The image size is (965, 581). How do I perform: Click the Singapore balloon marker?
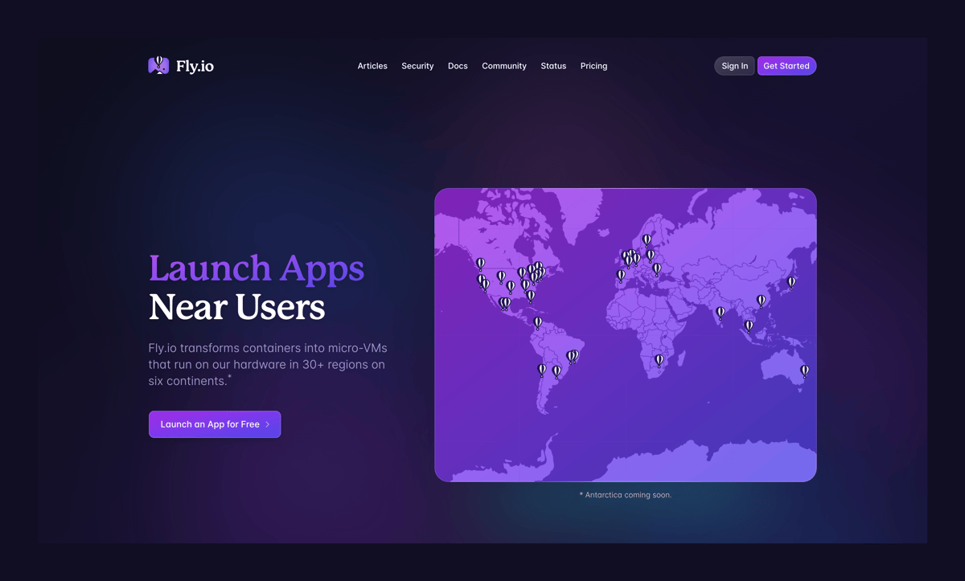748,326
